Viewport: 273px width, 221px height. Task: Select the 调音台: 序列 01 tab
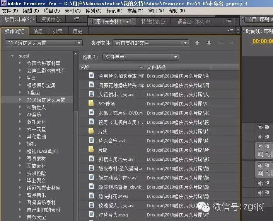click(x=194, y=22)
